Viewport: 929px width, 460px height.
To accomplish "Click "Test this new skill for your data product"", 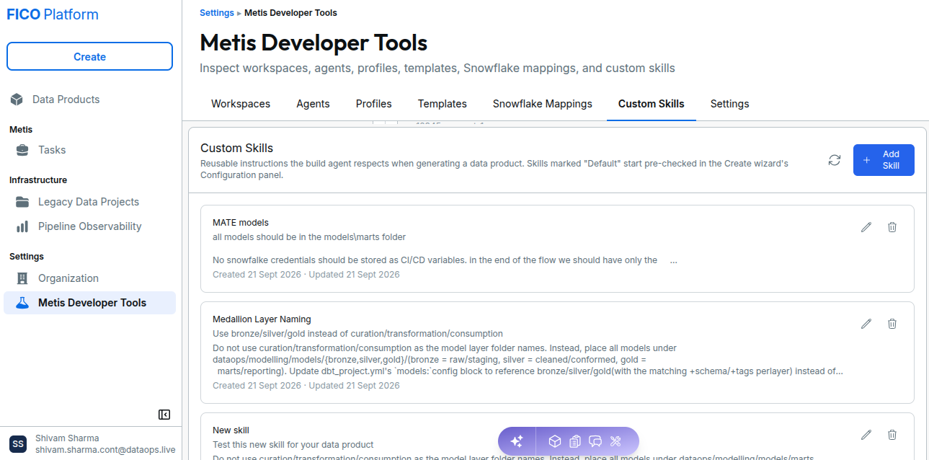I will 293,445.
